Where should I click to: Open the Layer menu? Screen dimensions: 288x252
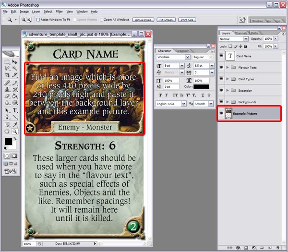[x=36, y=12]
